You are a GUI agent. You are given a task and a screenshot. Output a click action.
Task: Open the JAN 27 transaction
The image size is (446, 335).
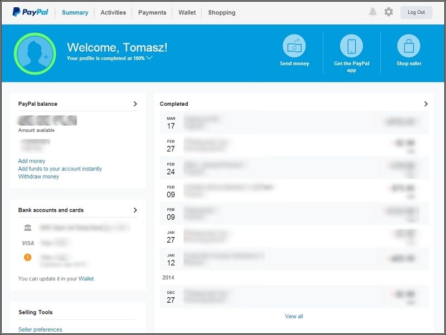(x=294, y=236)
